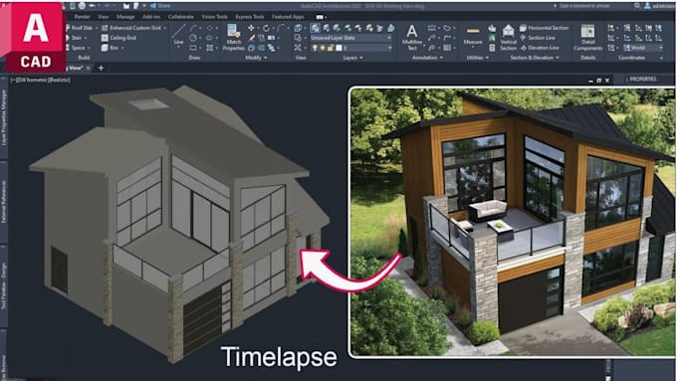This screenshot has height=381, width=677.
Task: Click the Layer Properties icon in Layers panel
Action: 316,28
